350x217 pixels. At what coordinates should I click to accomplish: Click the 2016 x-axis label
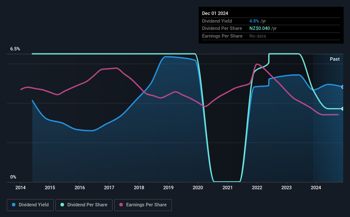tap(80, 188)
